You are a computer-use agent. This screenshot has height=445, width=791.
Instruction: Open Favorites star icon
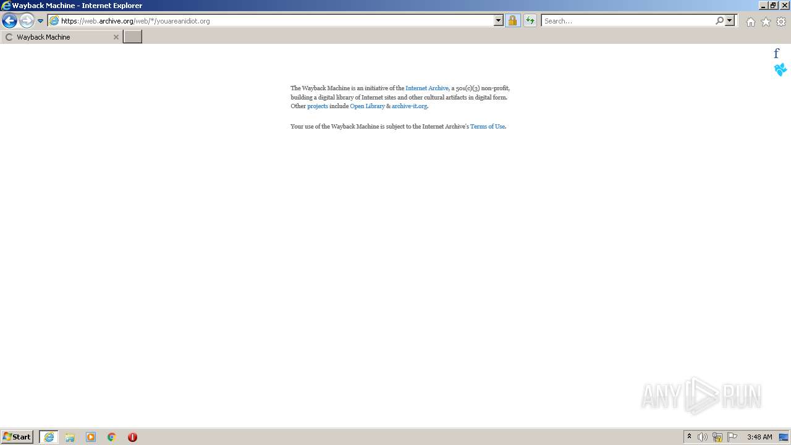tap(766, 22)
